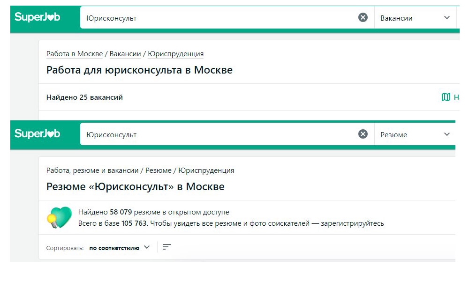Open the Работа в Москве breadcrumb
Image resolution: width=469 pixels, height=281 pixels.
[74, 54]
